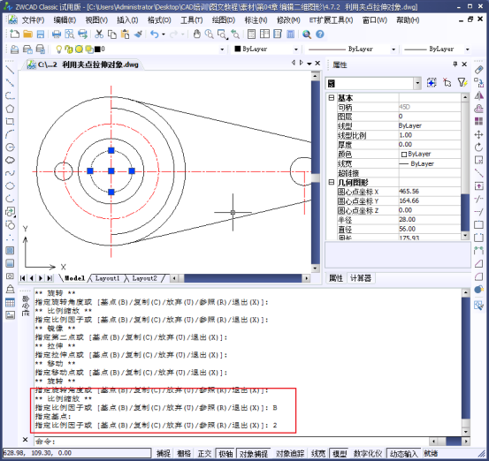Image resolution: width=489 pixels, height=461 pixels.
Task: Open the ByLayer color dropdown
Action: click(296, 49)
